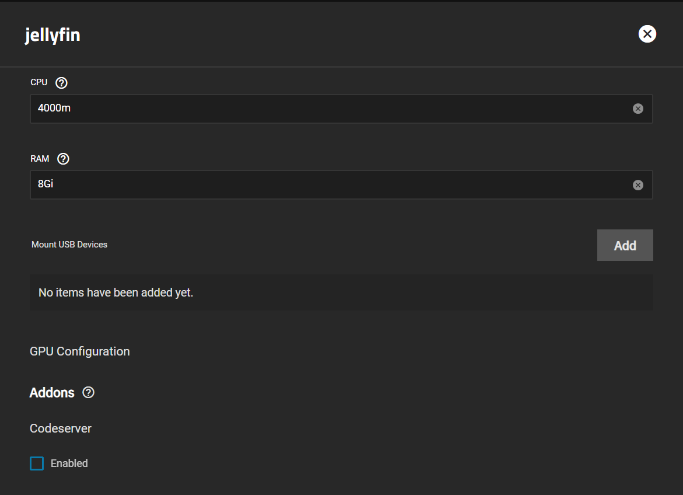Viewport: 683px width, 495px height.
Task: Click the Mount USB Devices label
Action: click(69, 245)
